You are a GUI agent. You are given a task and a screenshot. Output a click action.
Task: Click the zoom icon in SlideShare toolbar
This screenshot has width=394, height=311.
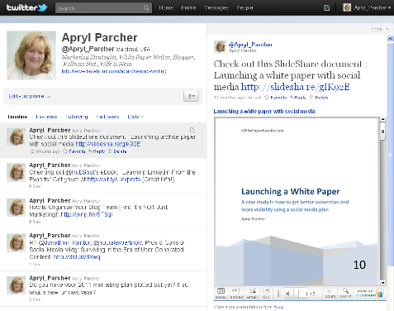(x=330, y=293)
